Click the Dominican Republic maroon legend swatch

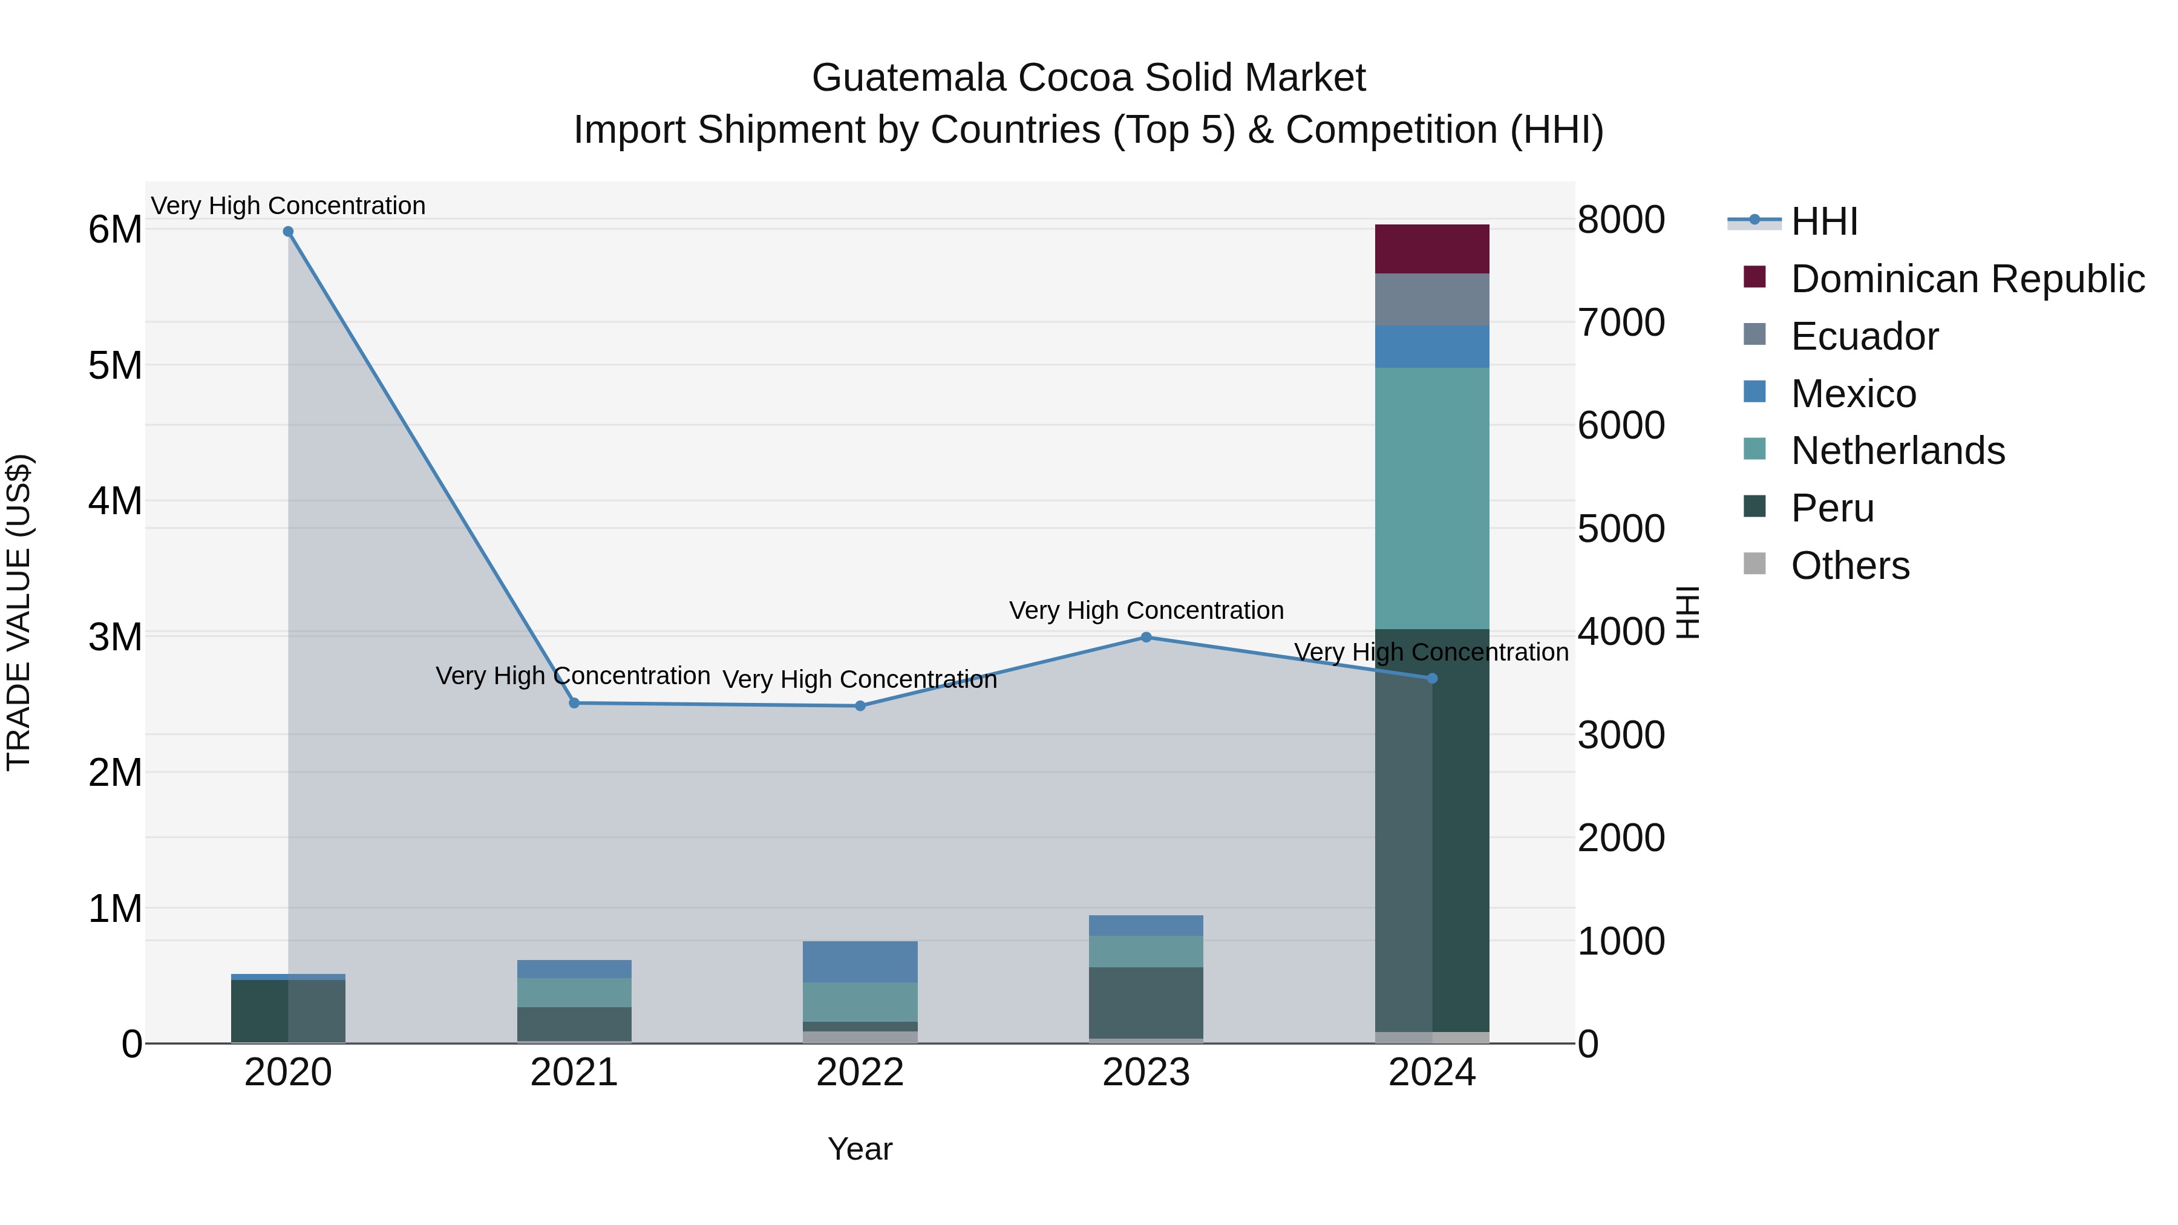[1754, 276]
